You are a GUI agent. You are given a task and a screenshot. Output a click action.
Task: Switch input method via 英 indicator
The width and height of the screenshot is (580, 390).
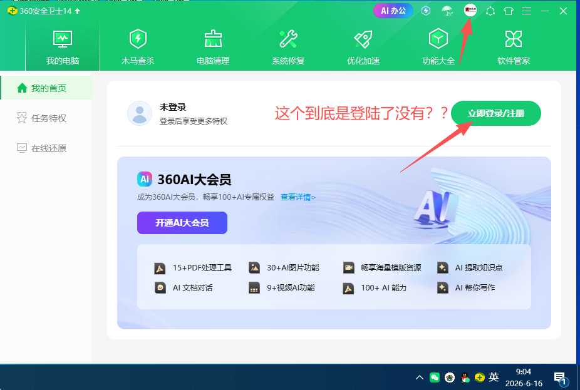[494, 377]
